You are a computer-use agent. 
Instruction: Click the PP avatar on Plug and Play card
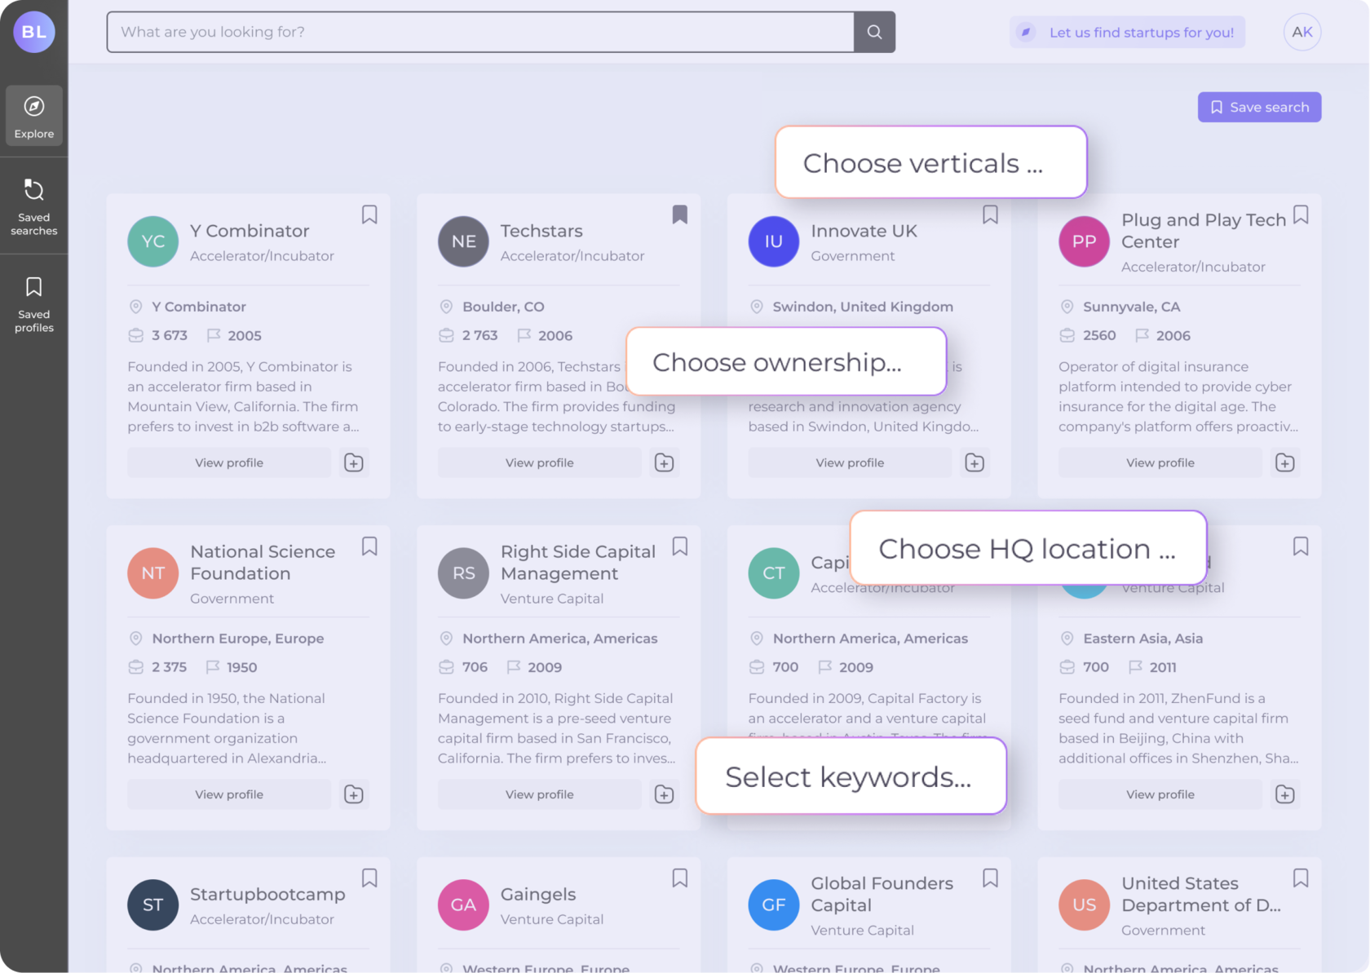[x=1085, y=241]
